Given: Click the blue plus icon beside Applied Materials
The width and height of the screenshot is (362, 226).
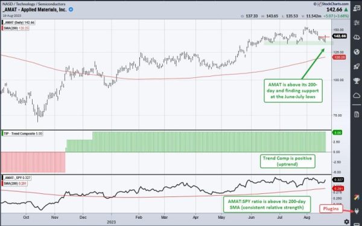Looking at the screenshot, I should pyautogui.click(x=71, y=10).
